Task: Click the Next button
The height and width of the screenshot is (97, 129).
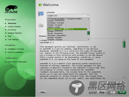Action: coord(122,92)
